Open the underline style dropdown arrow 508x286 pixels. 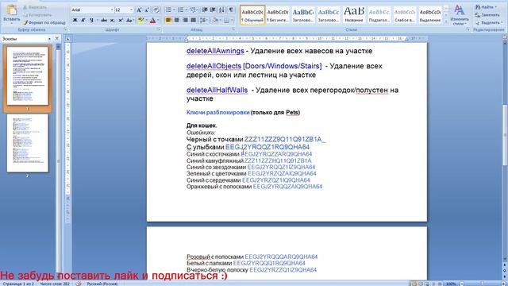97,20
